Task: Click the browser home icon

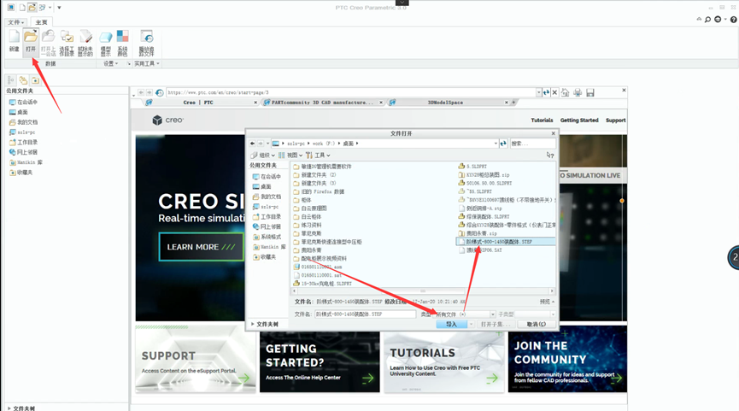Action: (565, 92)
